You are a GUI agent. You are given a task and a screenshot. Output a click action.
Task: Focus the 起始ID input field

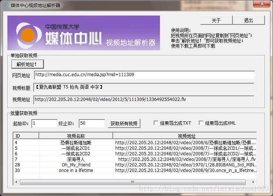[x=44, y=124]
